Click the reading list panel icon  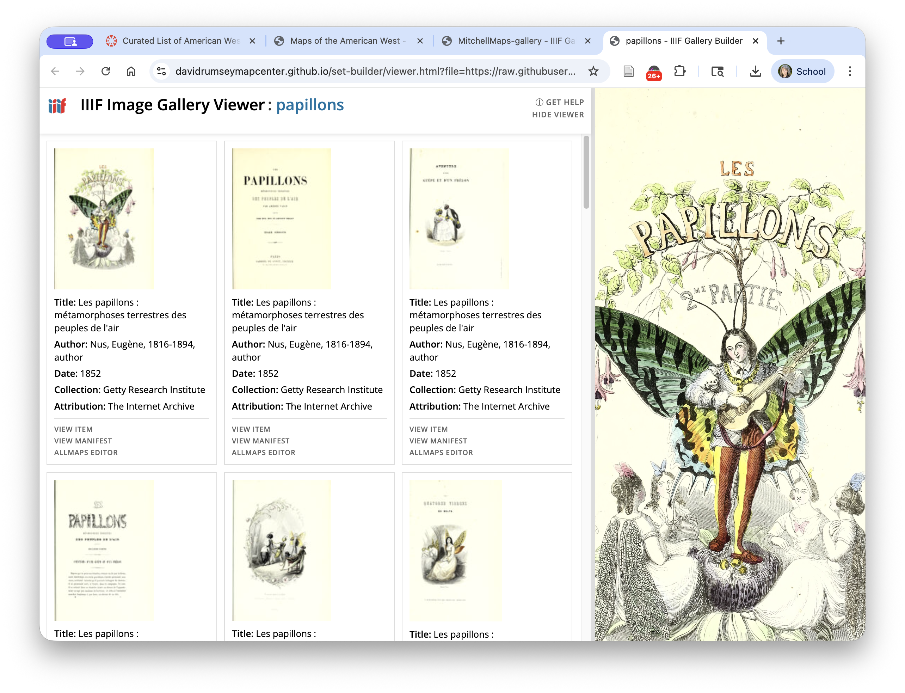[628, 71]
